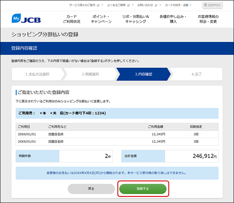This screenshot has height=203, width=234.
Task: Click page title ショッピング分割払いの登録
Action: click(45, 34)
